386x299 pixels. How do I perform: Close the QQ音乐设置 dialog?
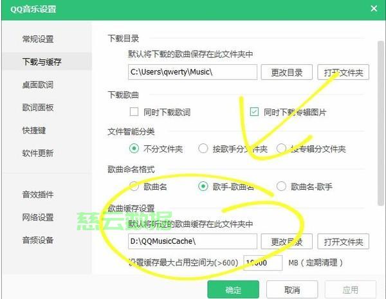click(x=374, y=8)
